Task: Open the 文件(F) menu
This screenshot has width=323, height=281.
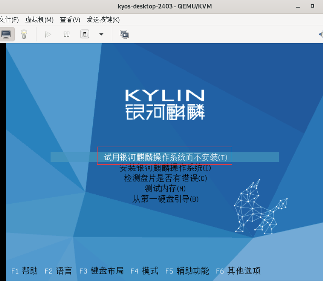Action: (9, 20)
